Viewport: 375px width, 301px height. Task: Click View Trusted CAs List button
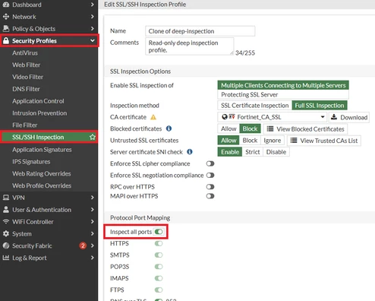click(x=324, y=141)
